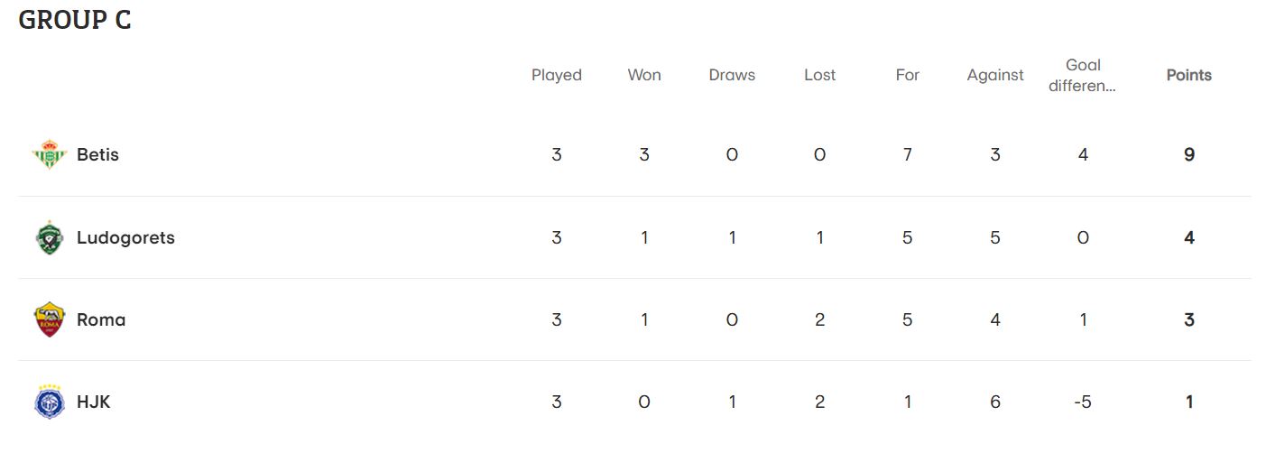Click the Lost column header
Screen dimensions: 1266x453
click(x=820, y=75)
